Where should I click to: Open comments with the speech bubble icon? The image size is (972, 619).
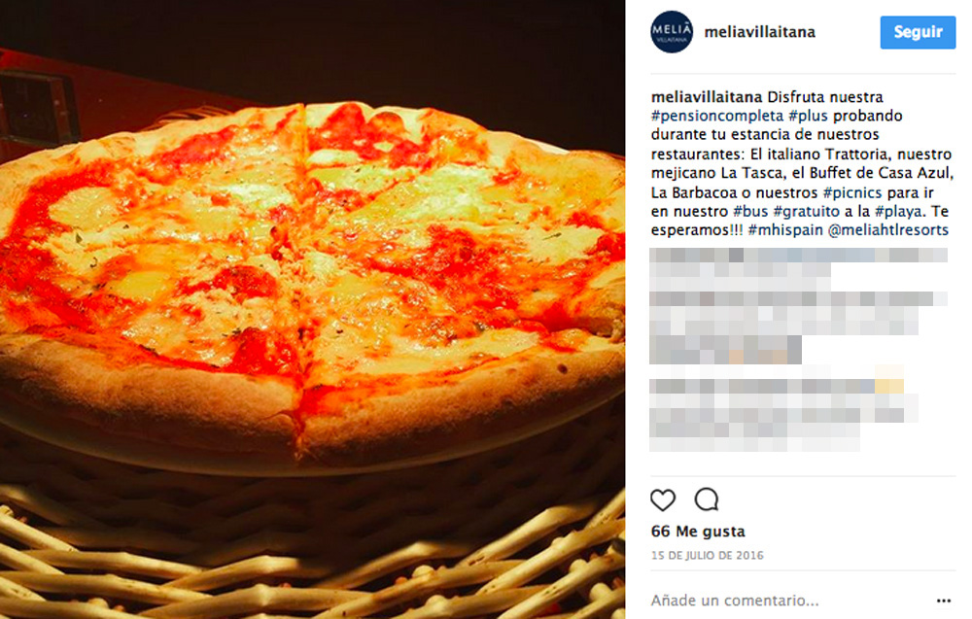point(707,499)
